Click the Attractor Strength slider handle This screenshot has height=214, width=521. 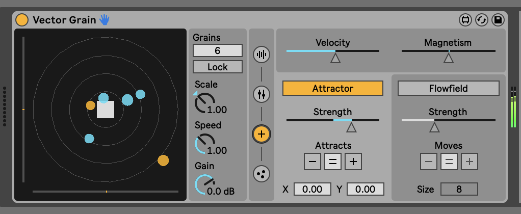click(351, 127)
